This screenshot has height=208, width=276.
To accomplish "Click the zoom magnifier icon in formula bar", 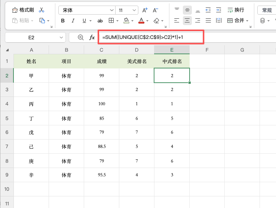I will coord(81,37).
